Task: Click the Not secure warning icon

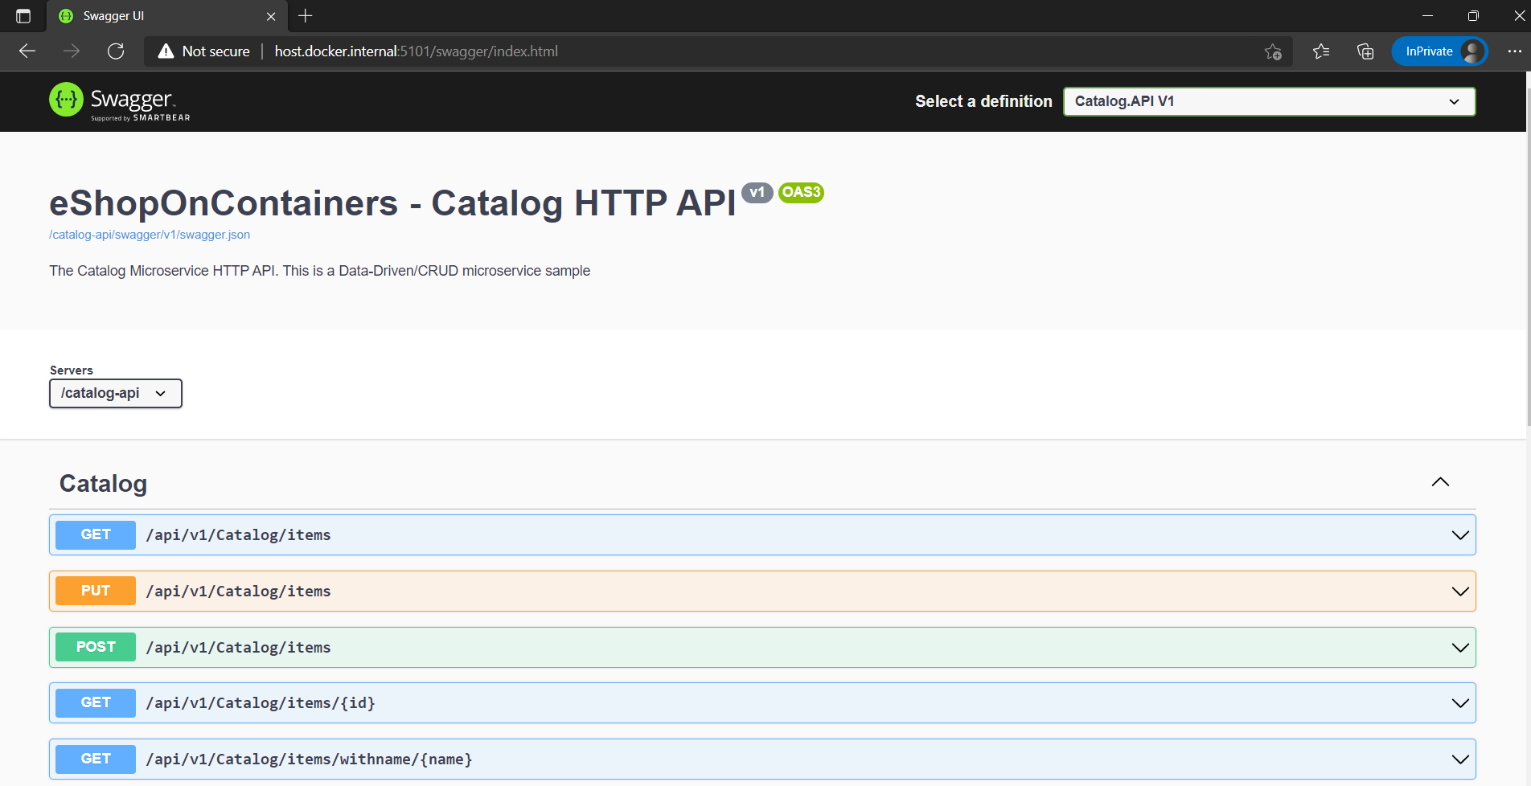Action: 166,51
